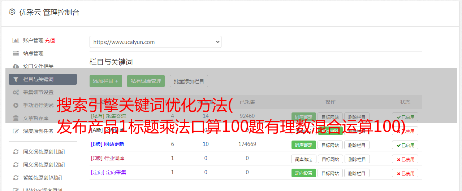The image size is (462, 191).
Task: Click the server icon beside 站点管理
Action: [x=16, y=53]
